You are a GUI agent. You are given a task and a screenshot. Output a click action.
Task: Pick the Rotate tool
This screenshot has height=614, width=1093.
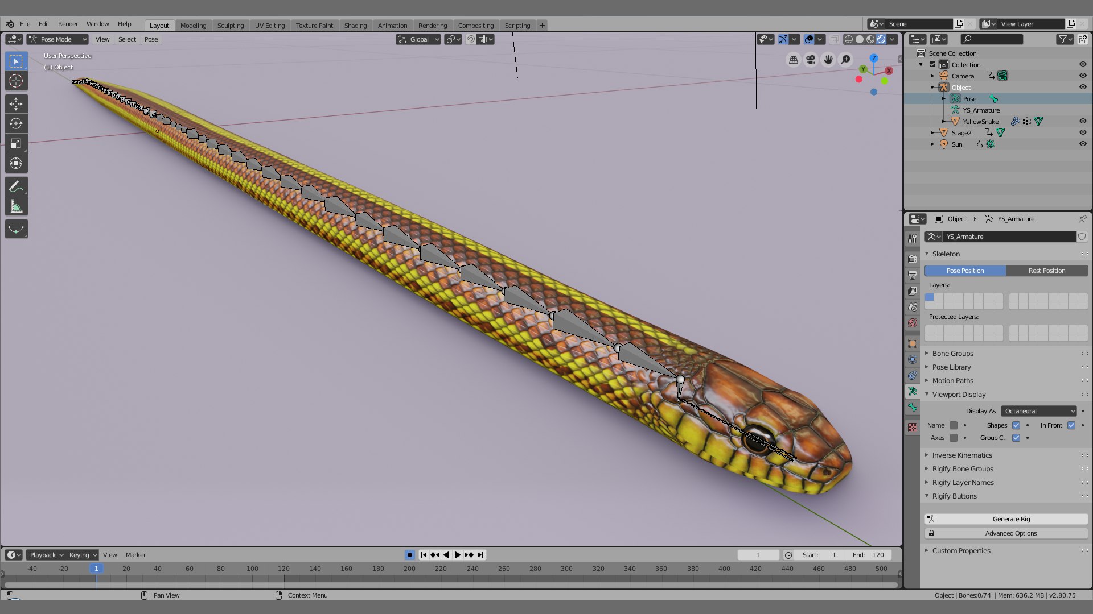coord(16,123)
